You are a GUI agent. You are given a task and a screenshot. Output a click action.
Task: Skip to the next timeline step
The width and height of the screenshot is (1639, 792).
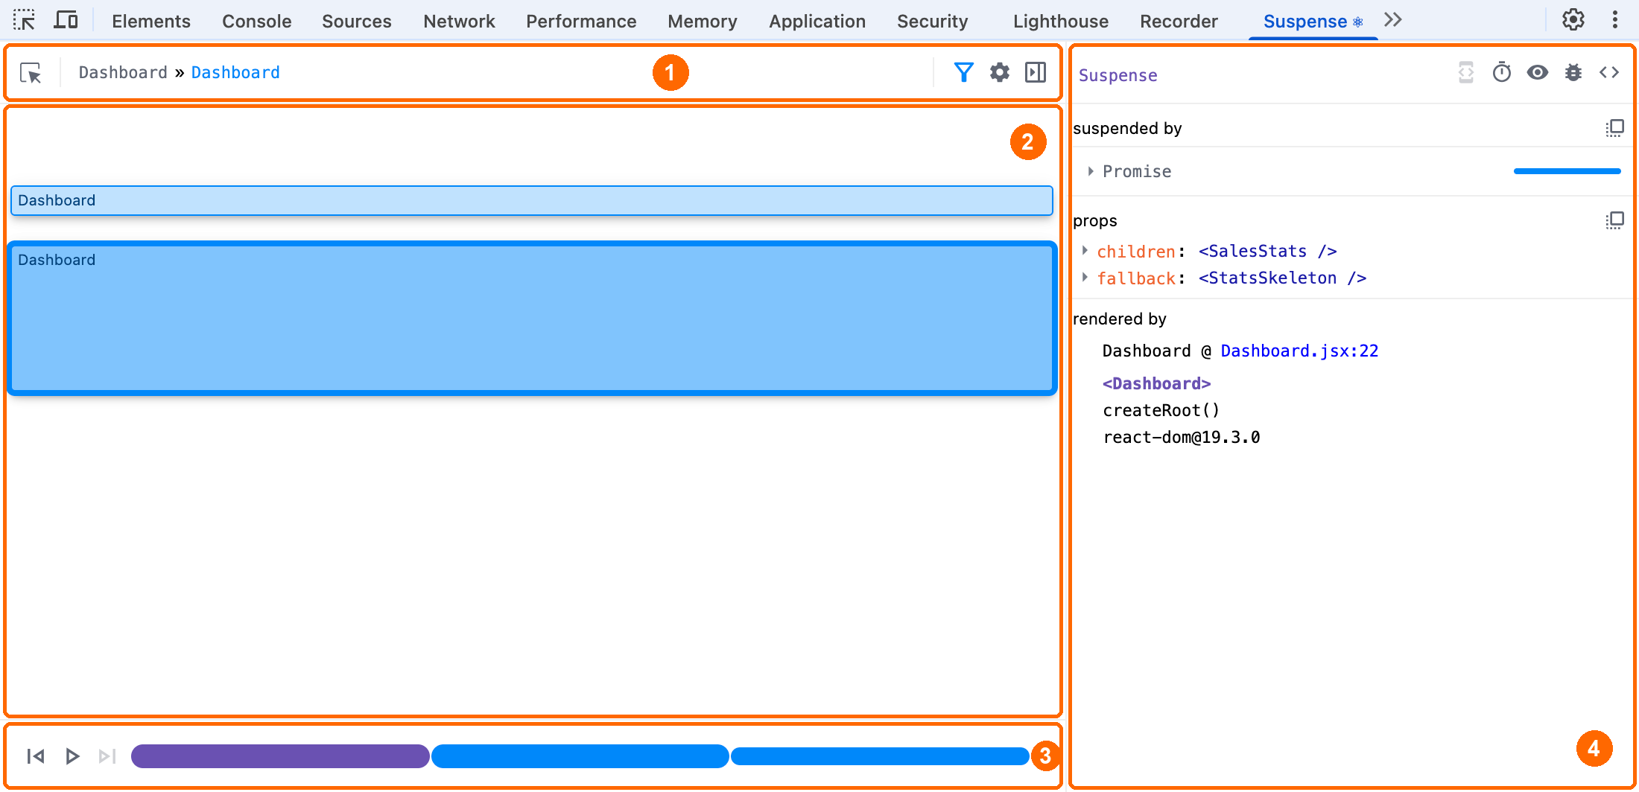click(x=107, y=756)
